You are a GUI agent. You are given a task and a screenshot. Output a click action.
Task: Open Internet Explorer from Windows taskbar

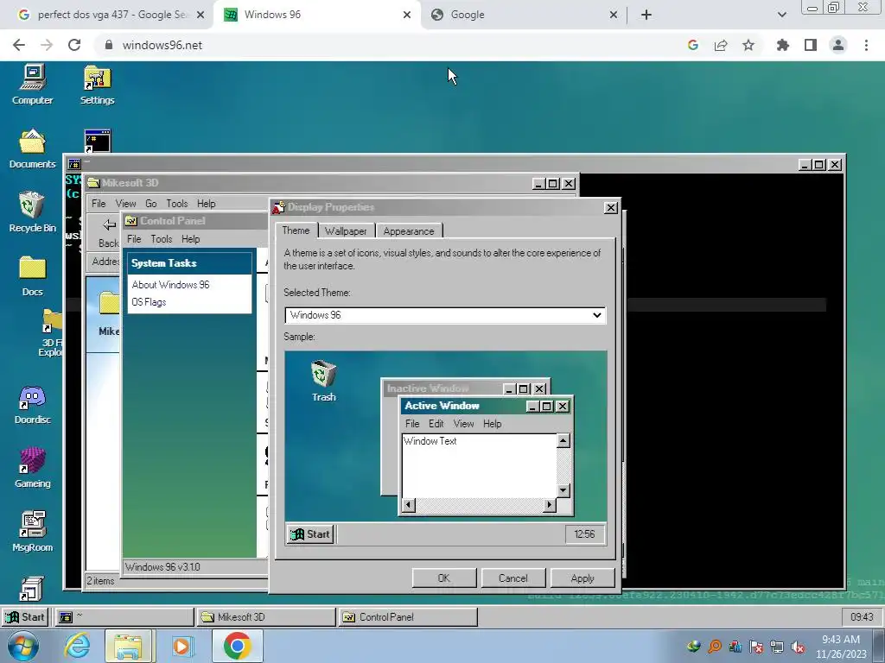77,646
